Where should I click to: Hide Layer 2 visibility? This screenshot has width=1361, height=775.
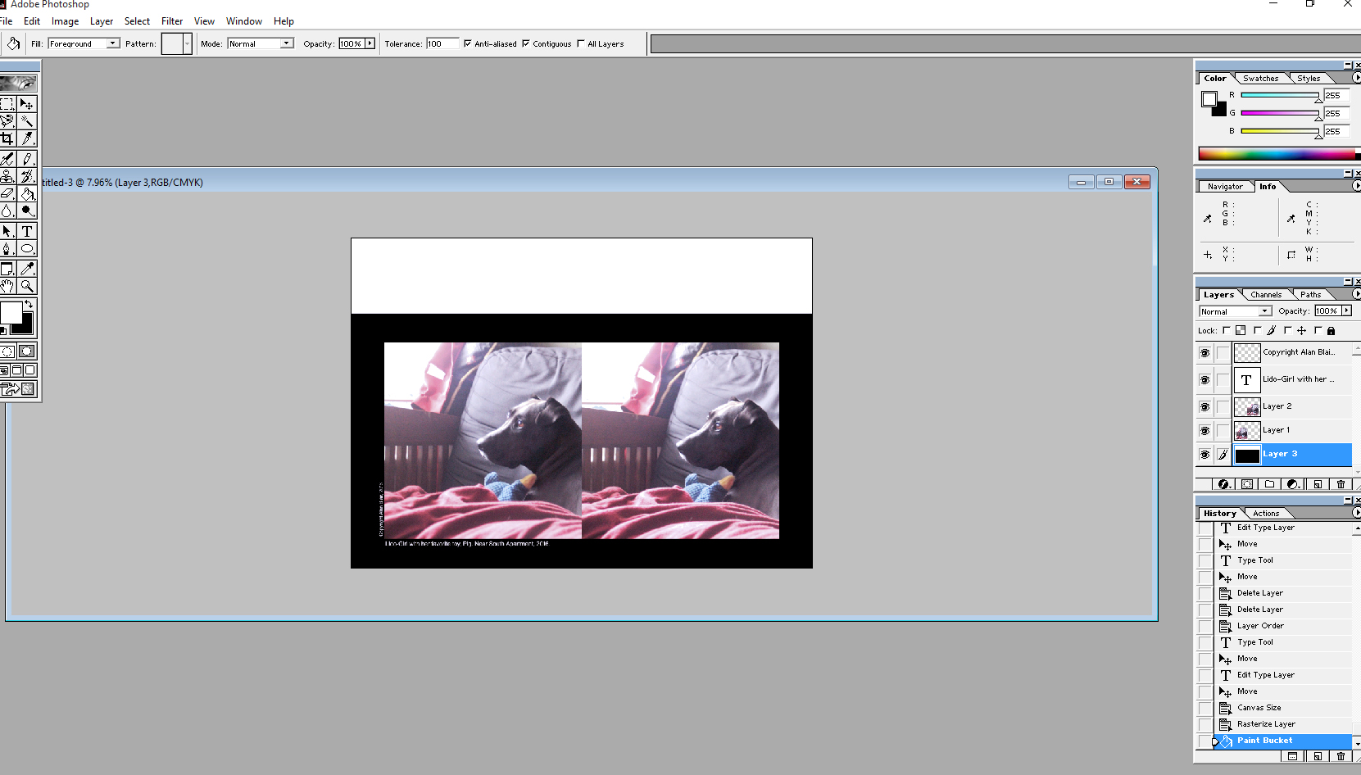tap(1204, 407)
